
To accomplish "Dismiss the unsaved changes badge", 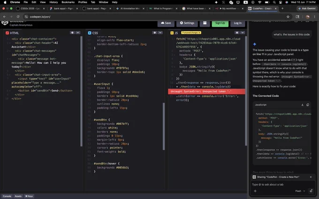I will pos(199,33).
